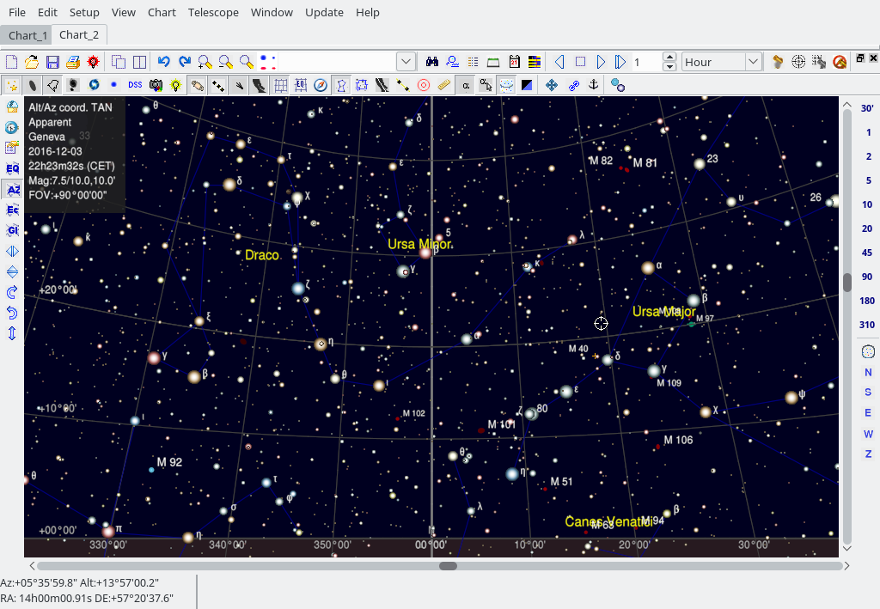The image size is (880, 609).
Task: Open a saved chart file
Action: pos(32,62)
